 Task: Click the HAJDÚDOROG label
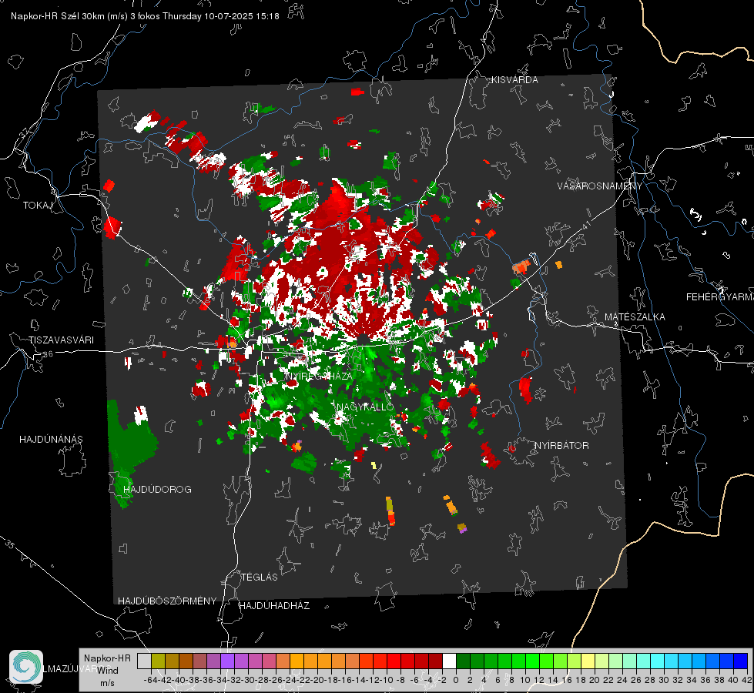157,490
